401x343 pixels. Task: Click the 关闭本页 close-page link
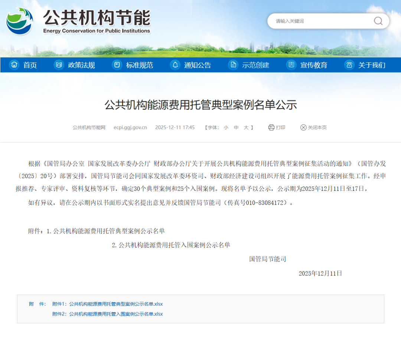317,127
